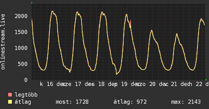Image resolution: width=209 pixels, height=109 pixels.
Task: Click the green arrow atop the y-axis
Action: (32, 3)
